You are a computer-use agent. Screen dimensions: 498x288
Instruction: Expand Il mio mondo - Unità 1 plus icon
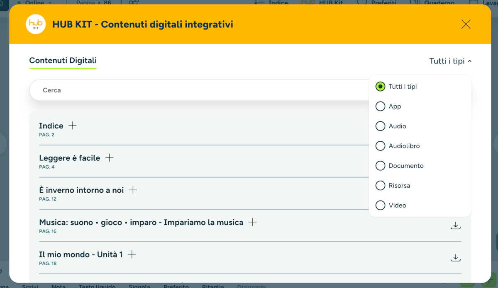pos(132,254)
